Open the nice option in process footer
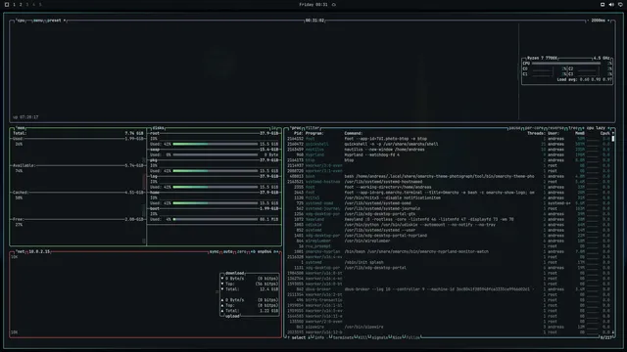The height and width of the screenshot is (352, 627). [396, 337]
